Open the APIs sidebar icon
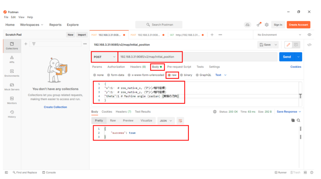321x179 pixels. [12, 59]
